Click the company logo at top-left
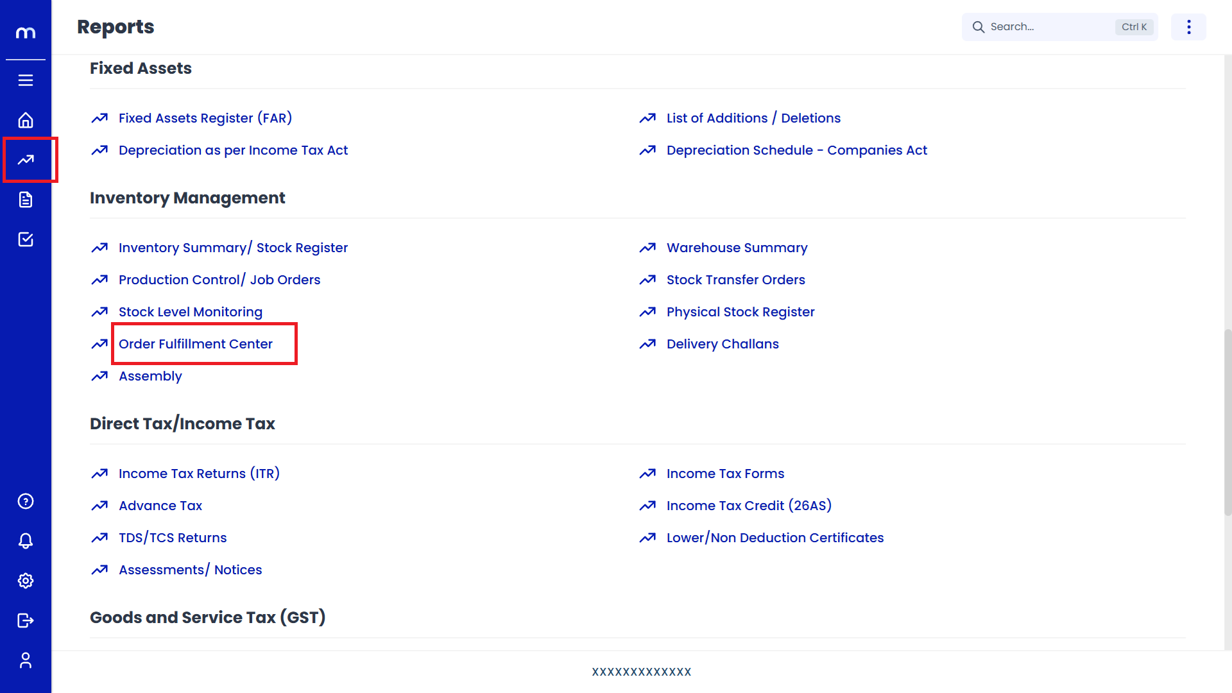Screen dimensions: 1232x693 26,32
